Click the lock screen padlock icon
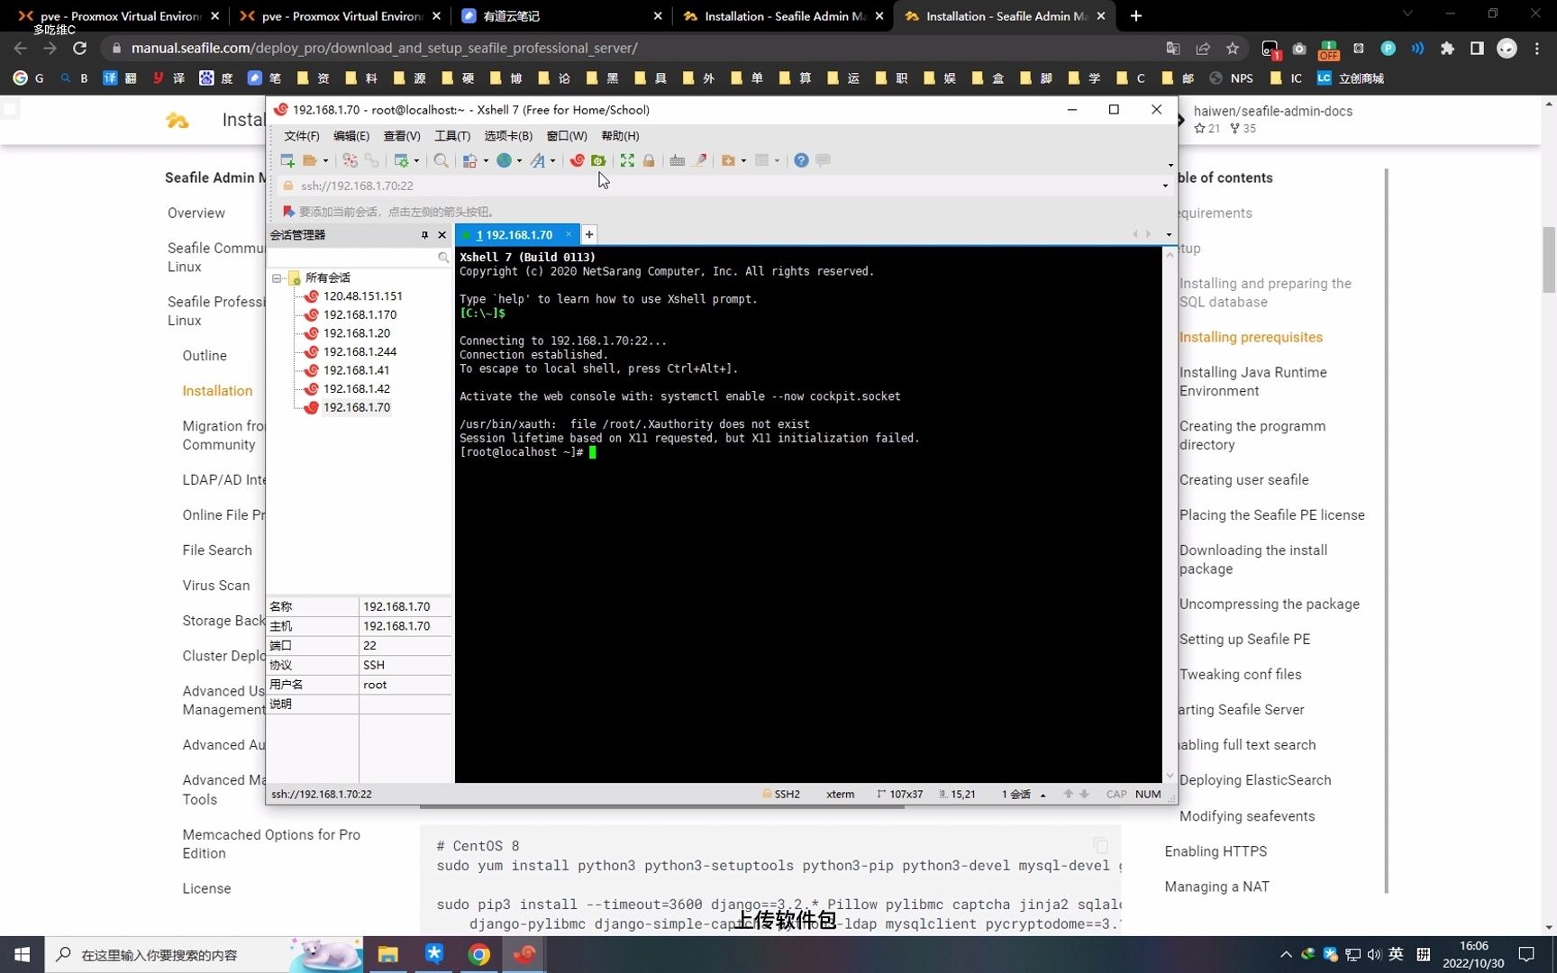Image resolution: width=1557 pixels, height=973 pixels. click(x=649, y=160)
